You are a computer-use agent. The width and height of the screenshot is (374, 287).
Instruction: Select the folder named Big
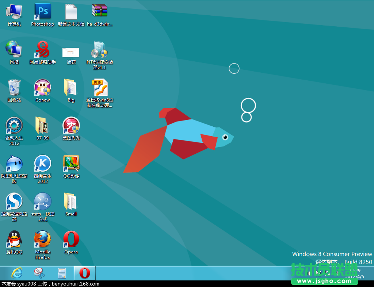coord(71,88)
